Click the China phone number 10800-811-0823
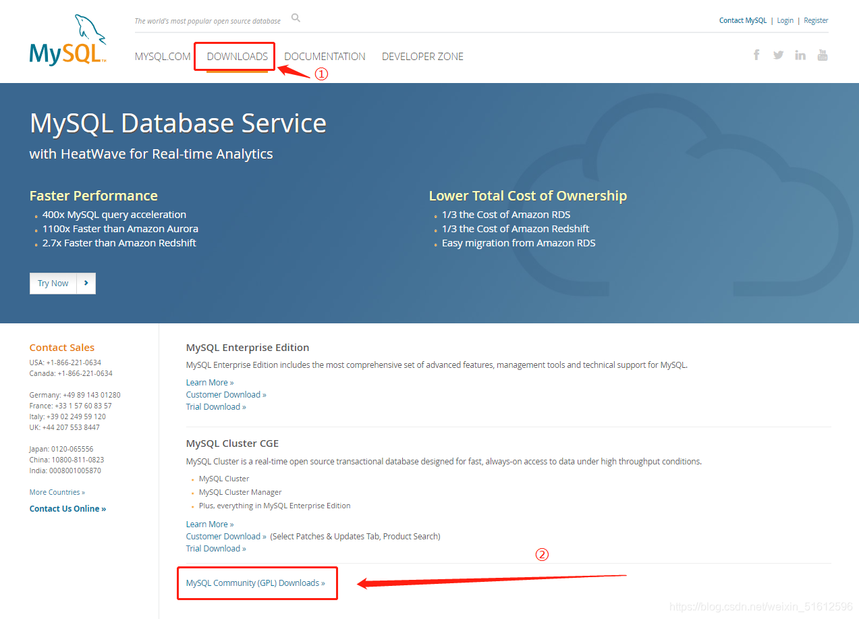Viewport: 859px width, 619px height. (78, 460)
